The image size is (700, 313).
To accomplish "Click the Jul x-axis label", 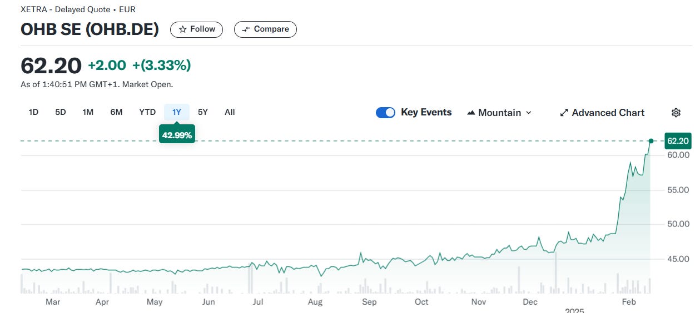I will 258,302.
